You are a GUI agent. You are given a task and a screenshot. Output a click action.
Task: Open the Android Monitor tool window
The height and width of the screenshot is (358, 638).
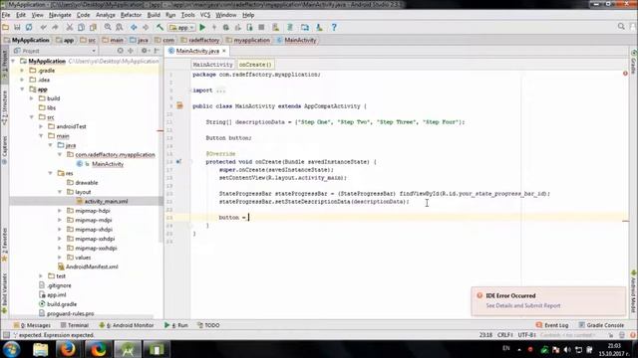(x=127, y=325)
